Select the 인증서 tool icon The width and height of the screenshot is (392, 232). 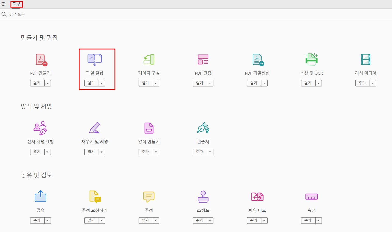tap(203, 128)
